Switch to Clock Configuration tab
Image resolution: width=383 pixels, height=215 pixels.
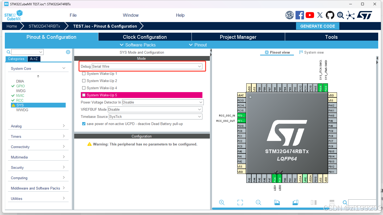click(145, 37)
